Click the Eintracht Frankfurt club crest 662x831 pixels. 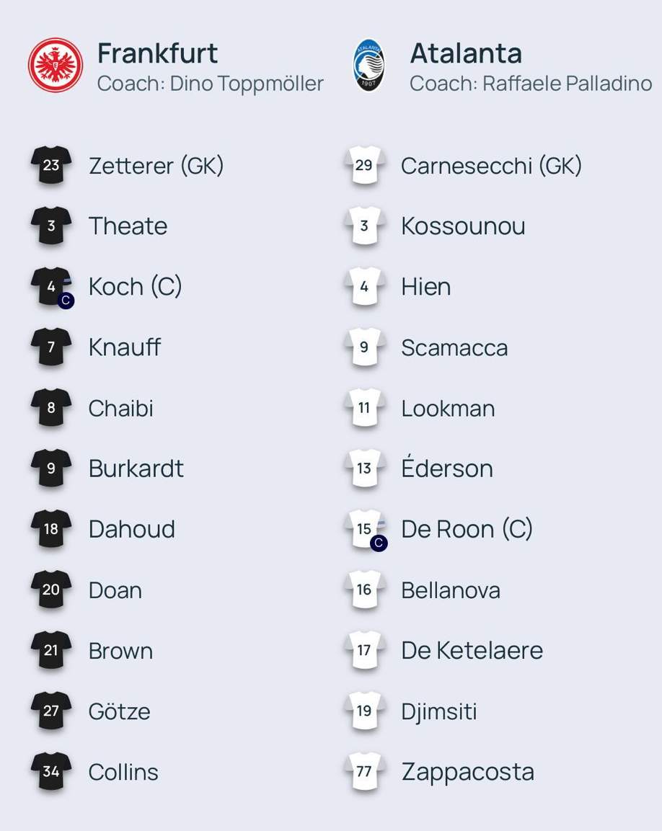pos(56,65)
